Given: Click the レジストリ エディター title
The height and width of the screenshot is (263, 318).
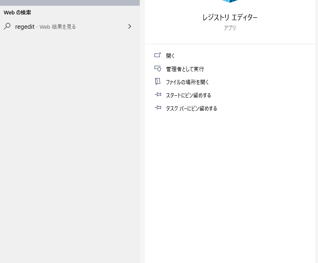Looking at the screenshot, I should tap(230, 18).
